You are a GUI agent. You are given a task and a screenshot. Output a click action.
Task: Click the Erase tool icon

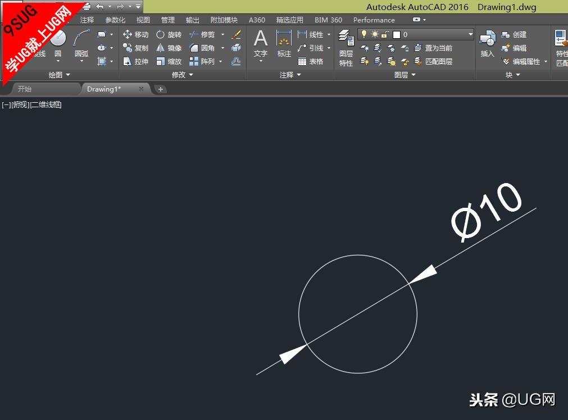[236, 34]
